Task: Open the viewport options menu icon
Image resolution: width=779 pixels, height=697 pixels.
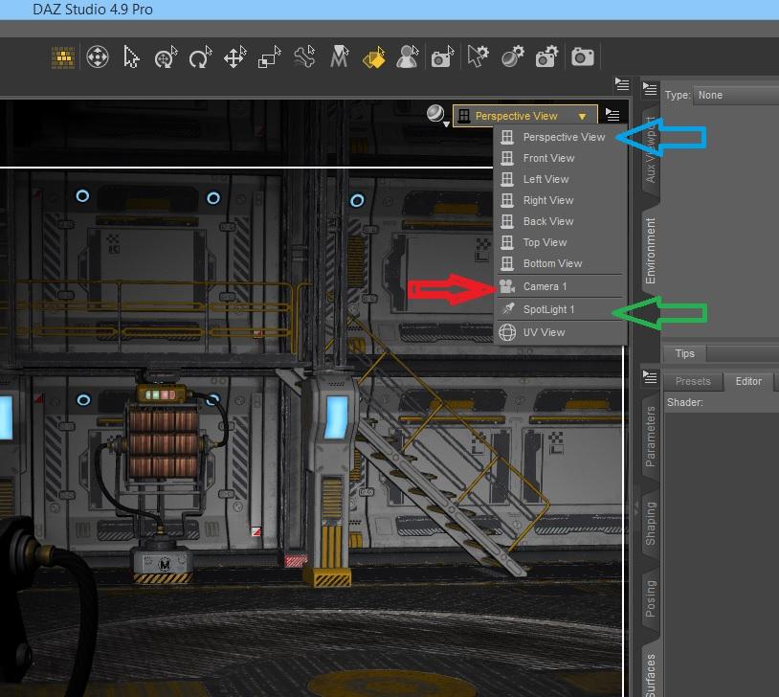Action: click(x=612, y=115)
